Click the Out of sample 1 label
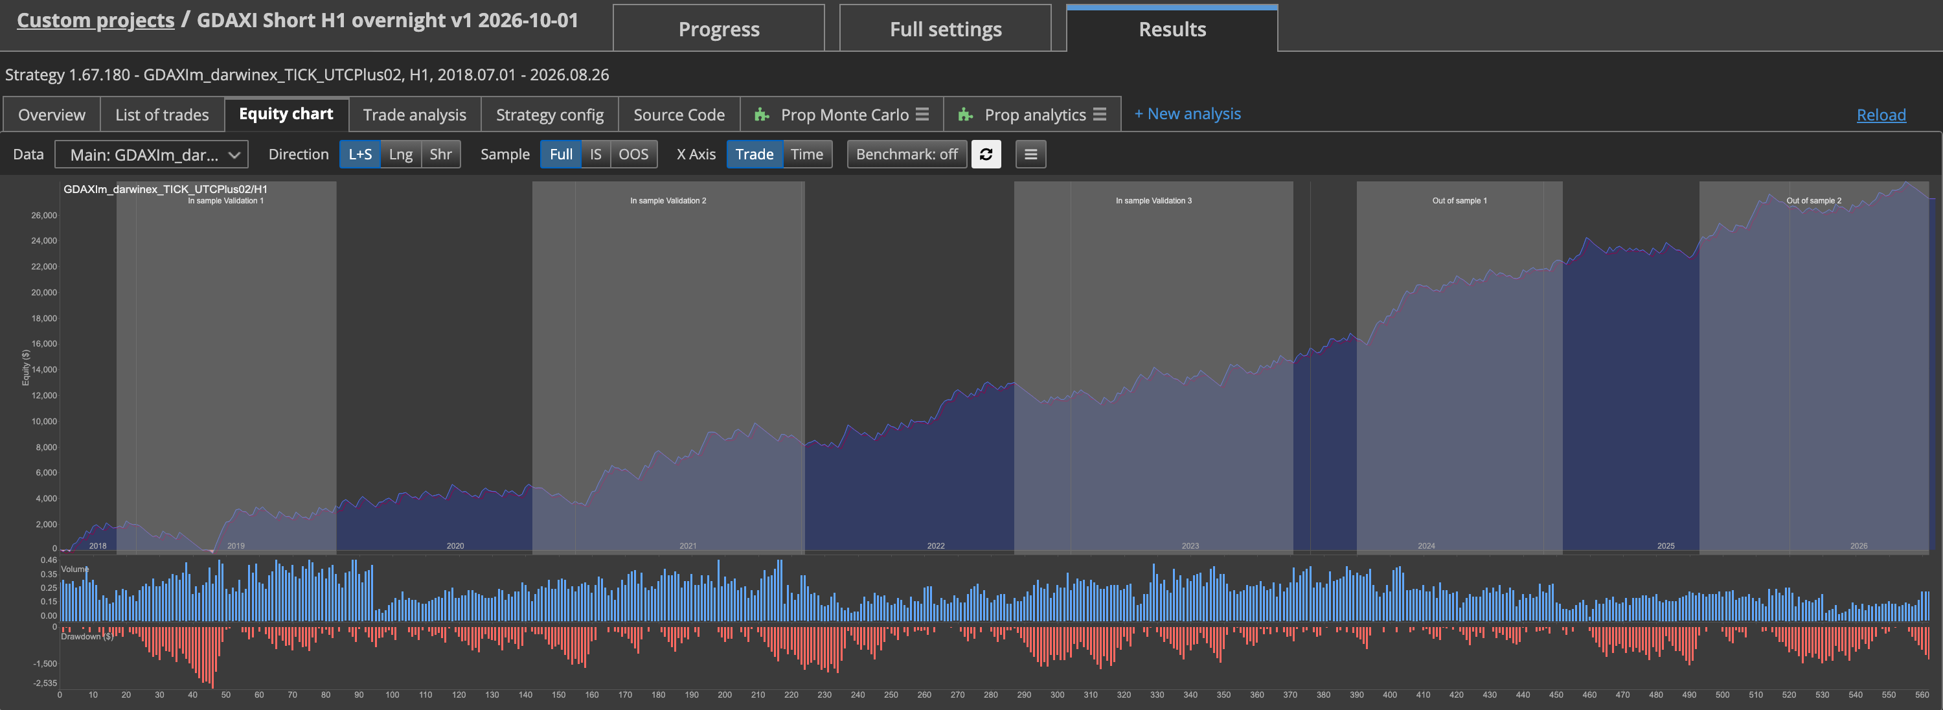This screenshot has width=1943, height=710. [1459, 201]
